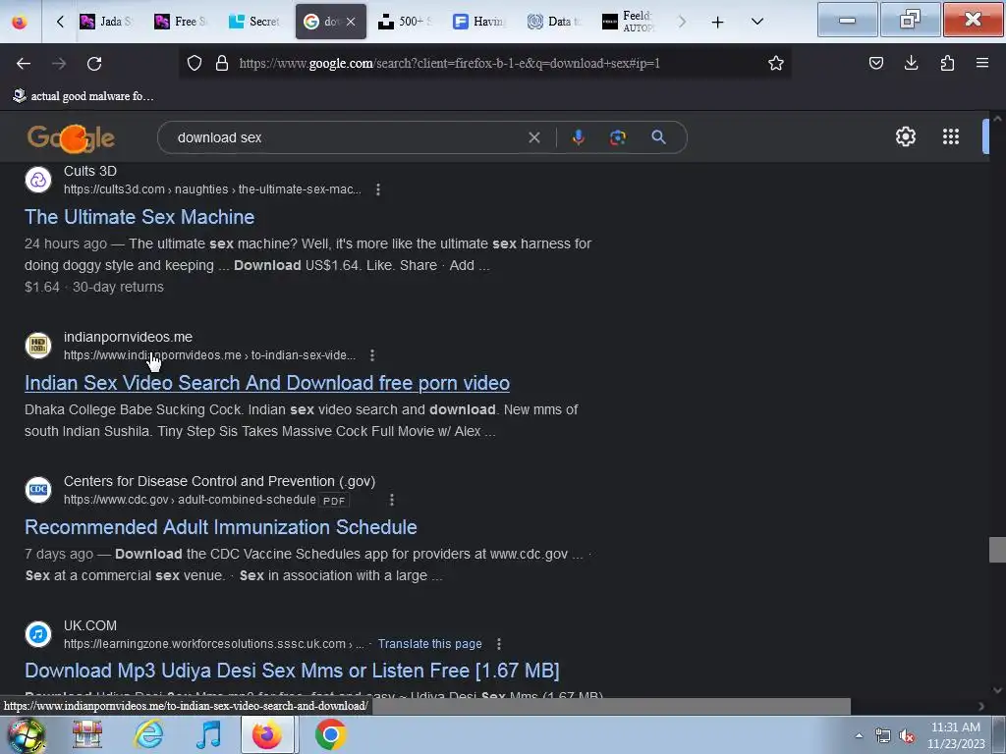
Task: Go back one page
Action: [24, 63]
